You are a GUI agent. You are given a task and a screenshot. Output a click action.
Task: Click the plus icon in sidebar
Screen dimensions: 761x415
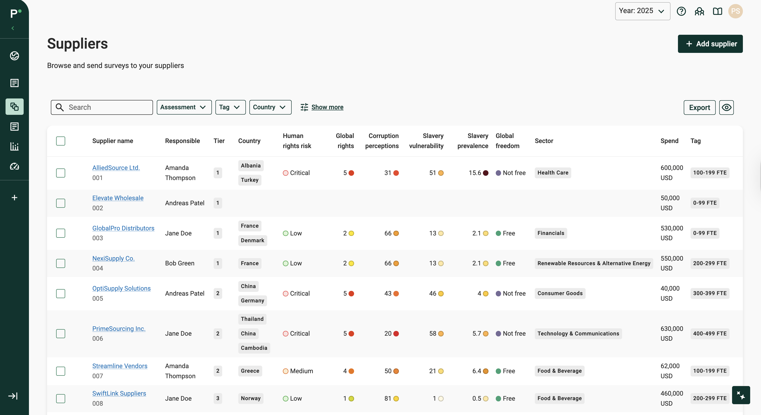coord(15,197)
